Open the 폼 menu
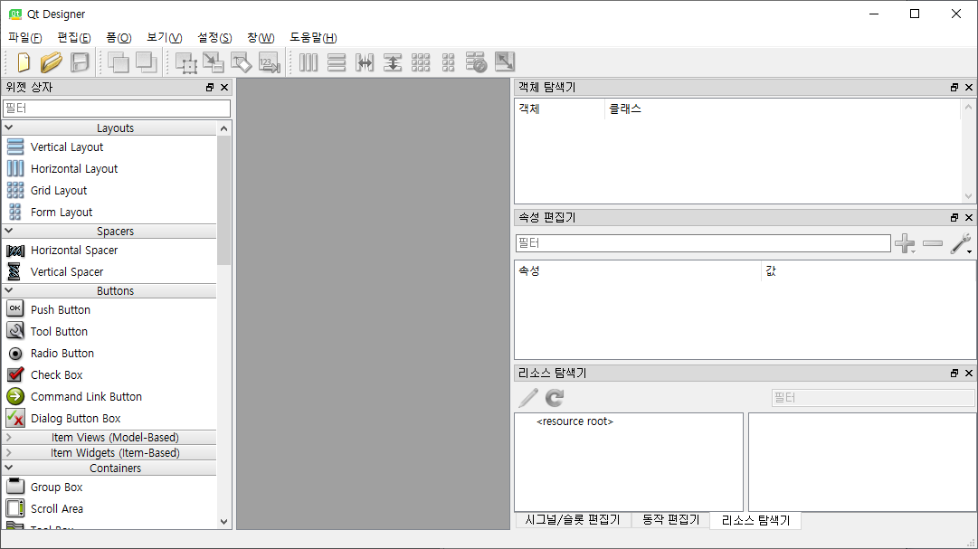The width and height of the screenshot is (978, 549). (x=119, y=38)
